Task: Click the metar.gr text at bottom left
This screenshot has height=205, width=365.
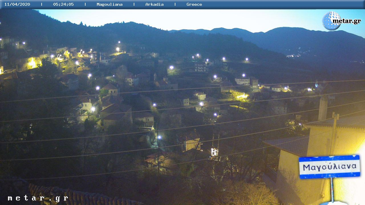Action: click(38, 198)
